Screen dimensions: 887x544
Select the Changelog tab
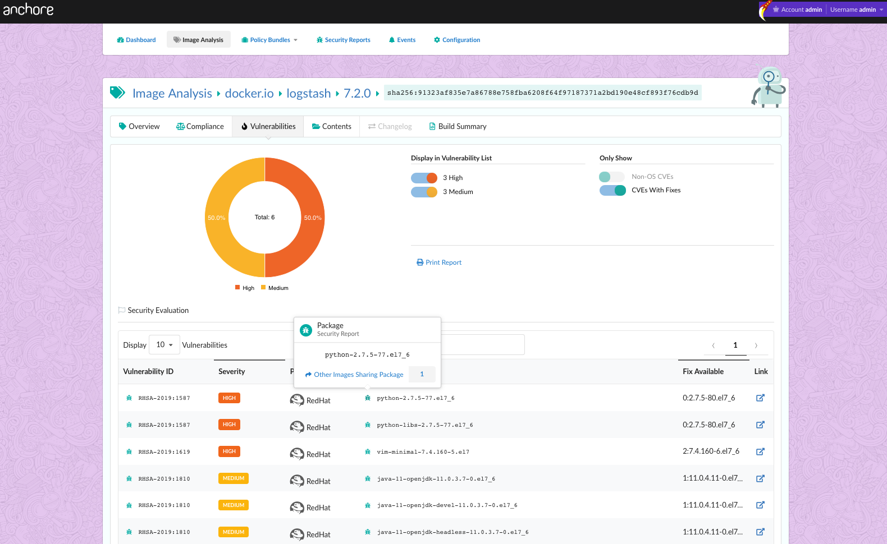tap(390, 127)
